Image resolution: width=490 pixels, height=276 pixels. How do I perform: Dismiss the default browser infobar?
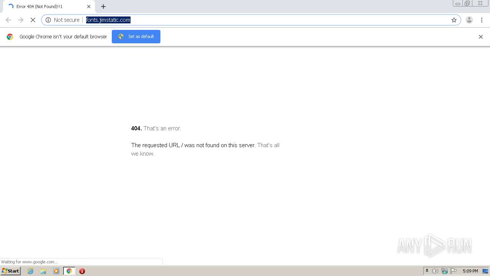point(481,37)
